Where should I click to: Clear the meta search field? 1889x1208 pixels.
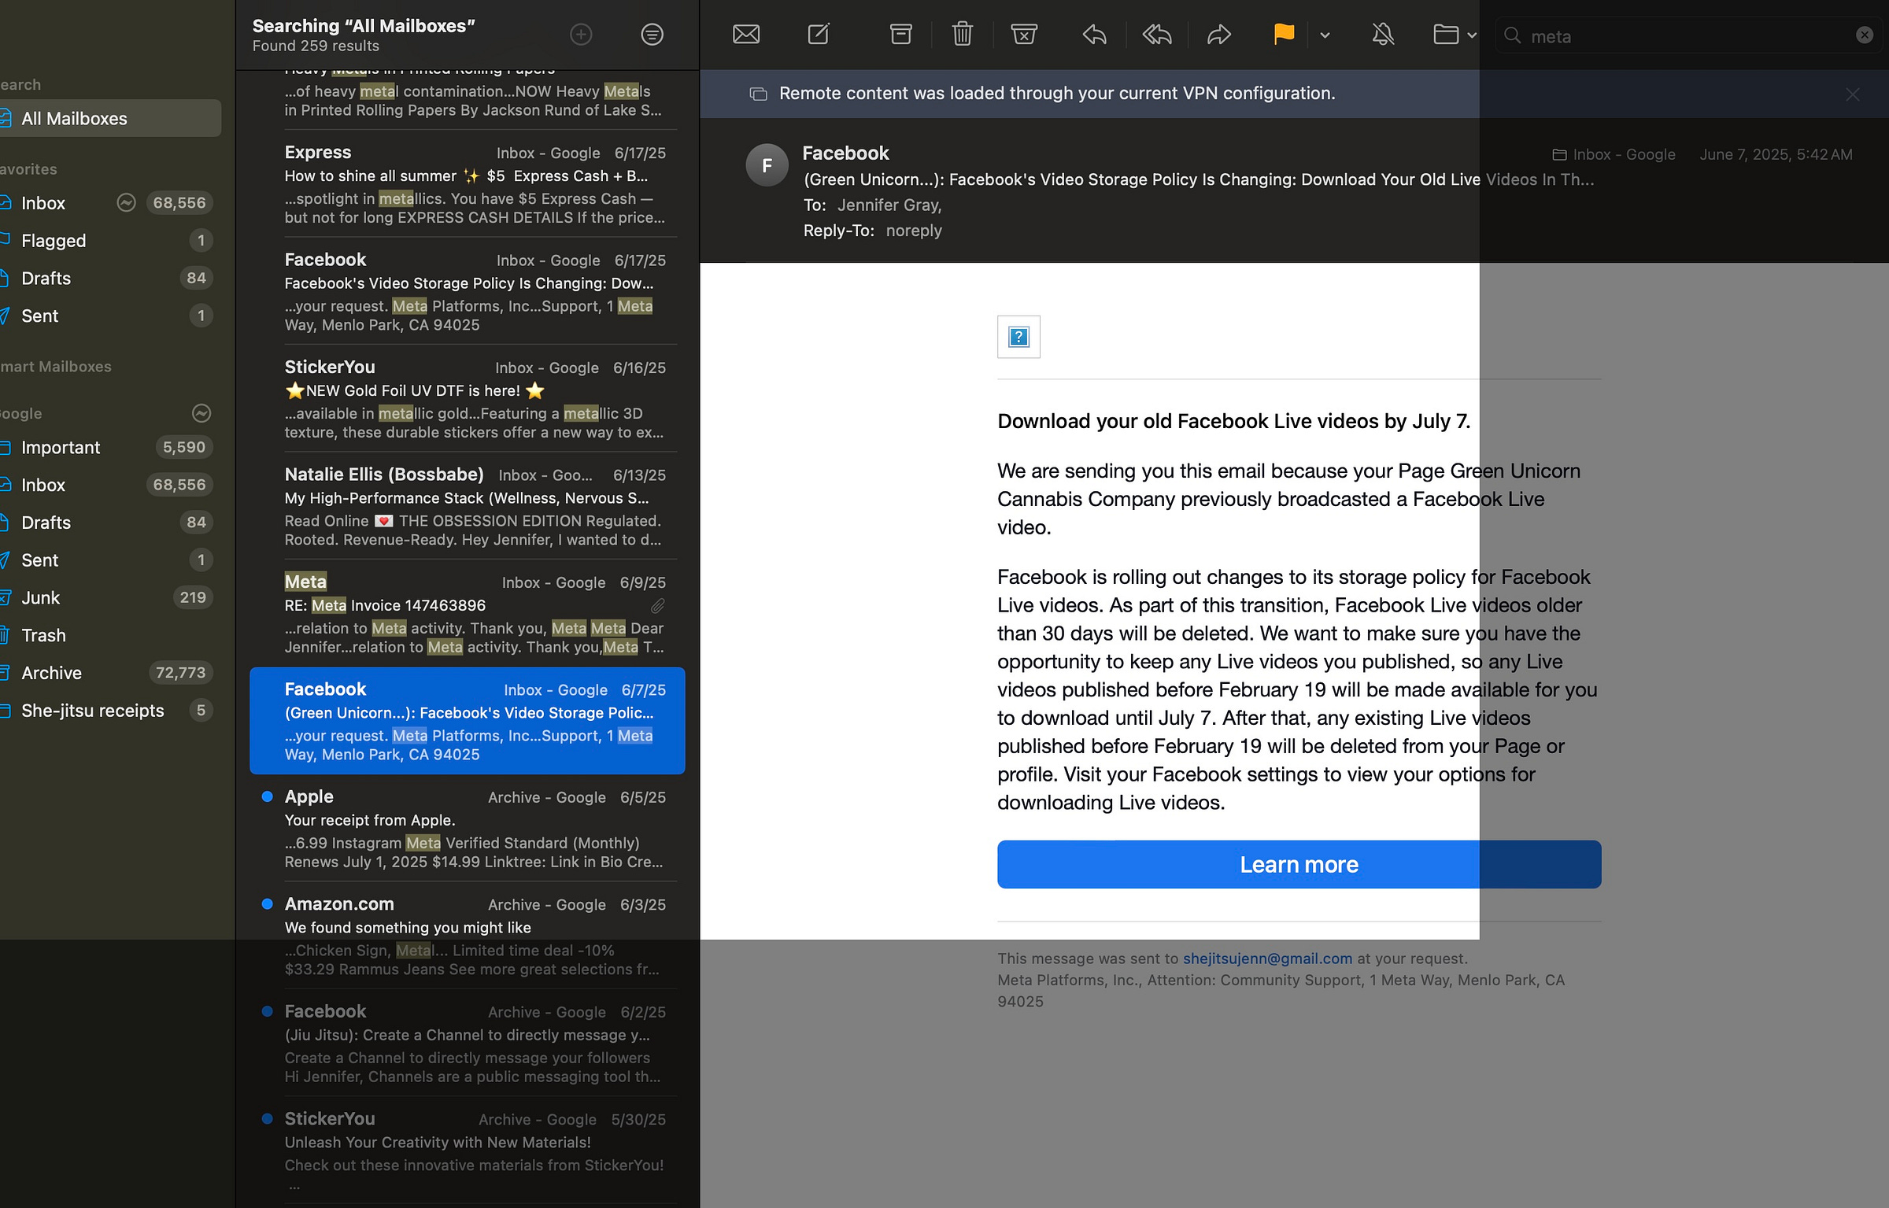[1864, 35]
